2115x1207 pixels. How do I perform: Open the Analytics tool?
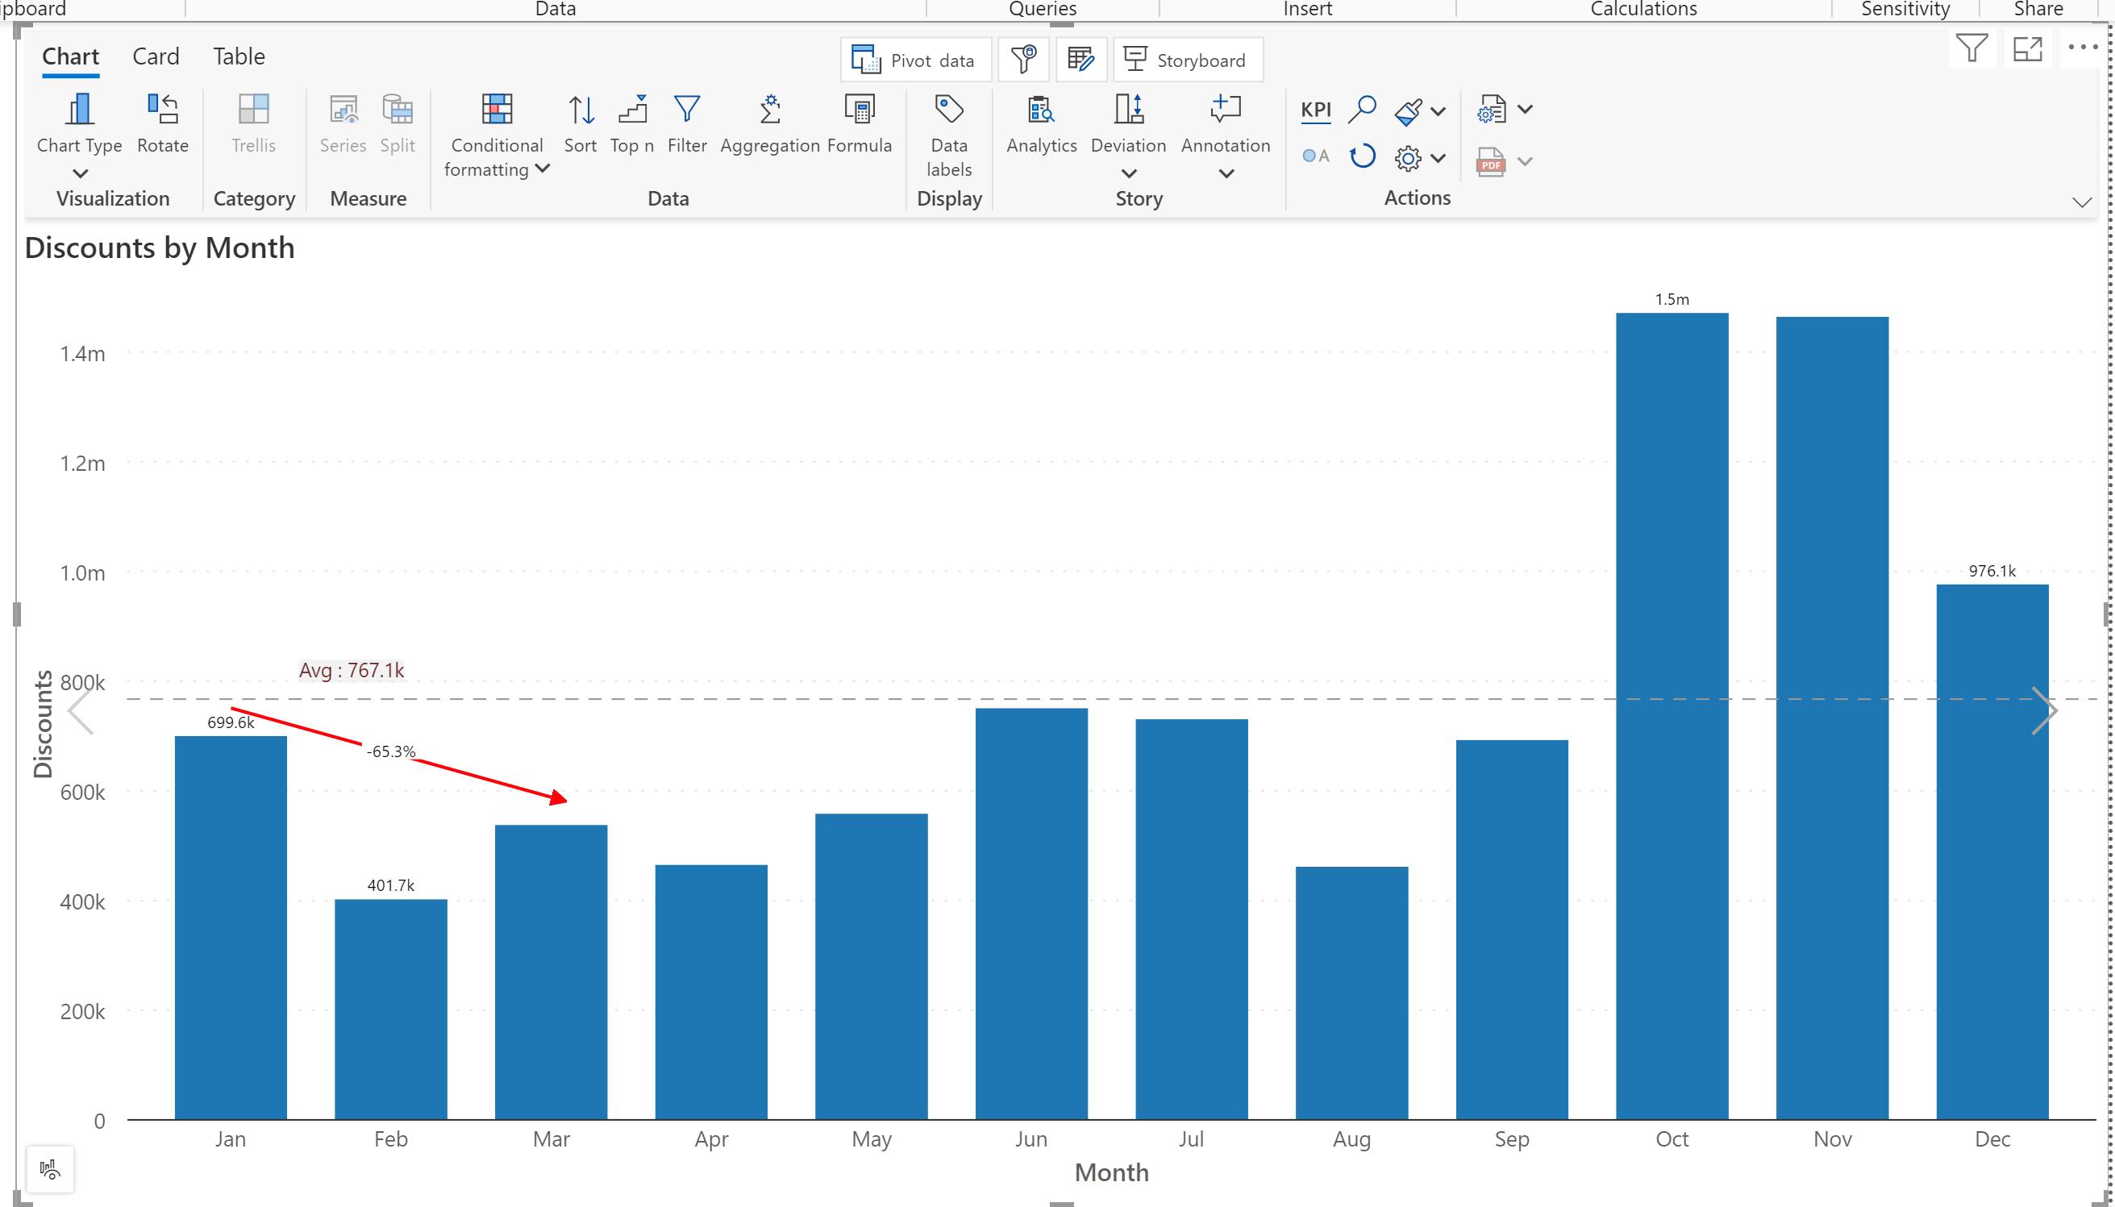tap(1041, 110)
